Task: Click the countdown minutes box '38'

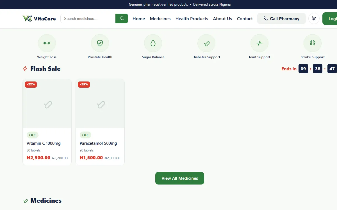Action: pos(318,69)
